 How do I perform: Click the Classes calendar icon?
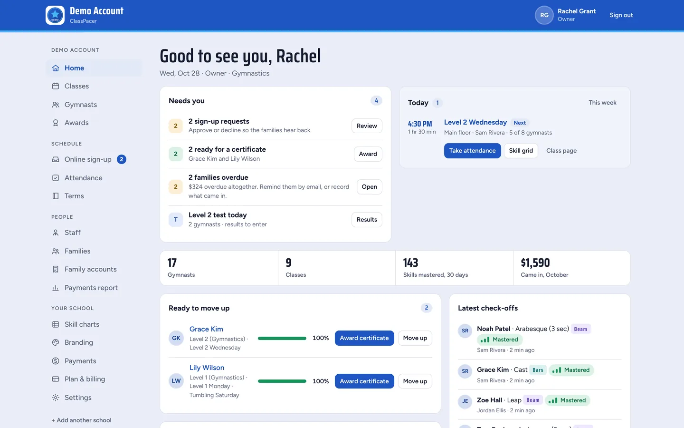pyautogui.click(x=56, y=86)
